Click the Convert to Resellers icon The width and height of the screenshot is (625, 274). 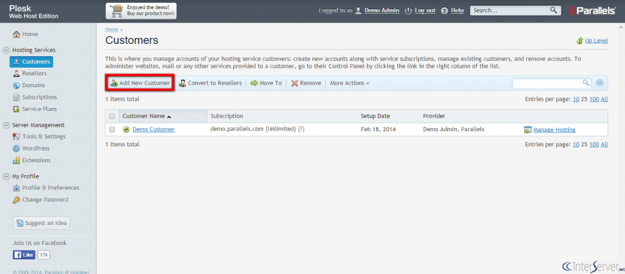[182, 83]
